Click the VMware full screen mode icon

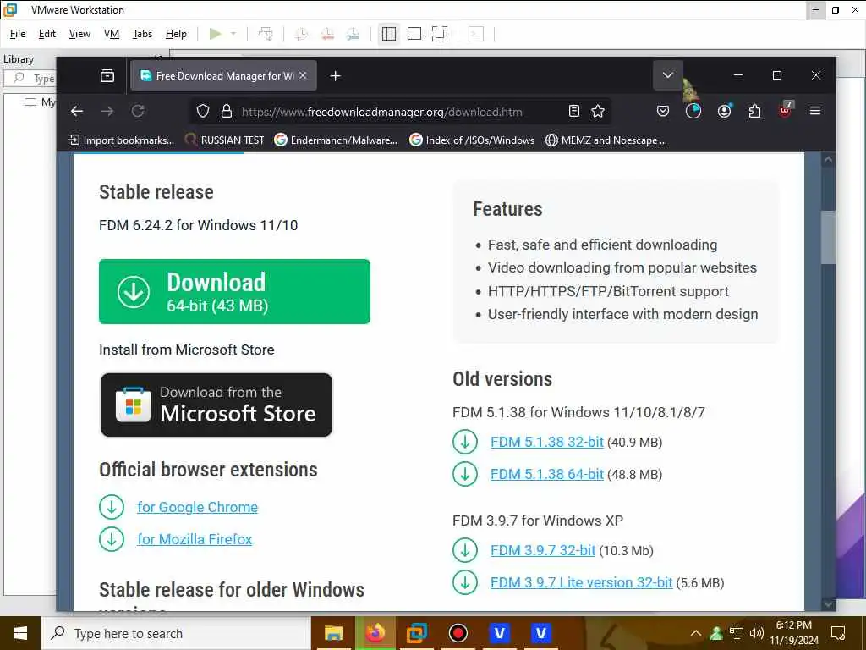pyautogui.click(x=440, y=34)
